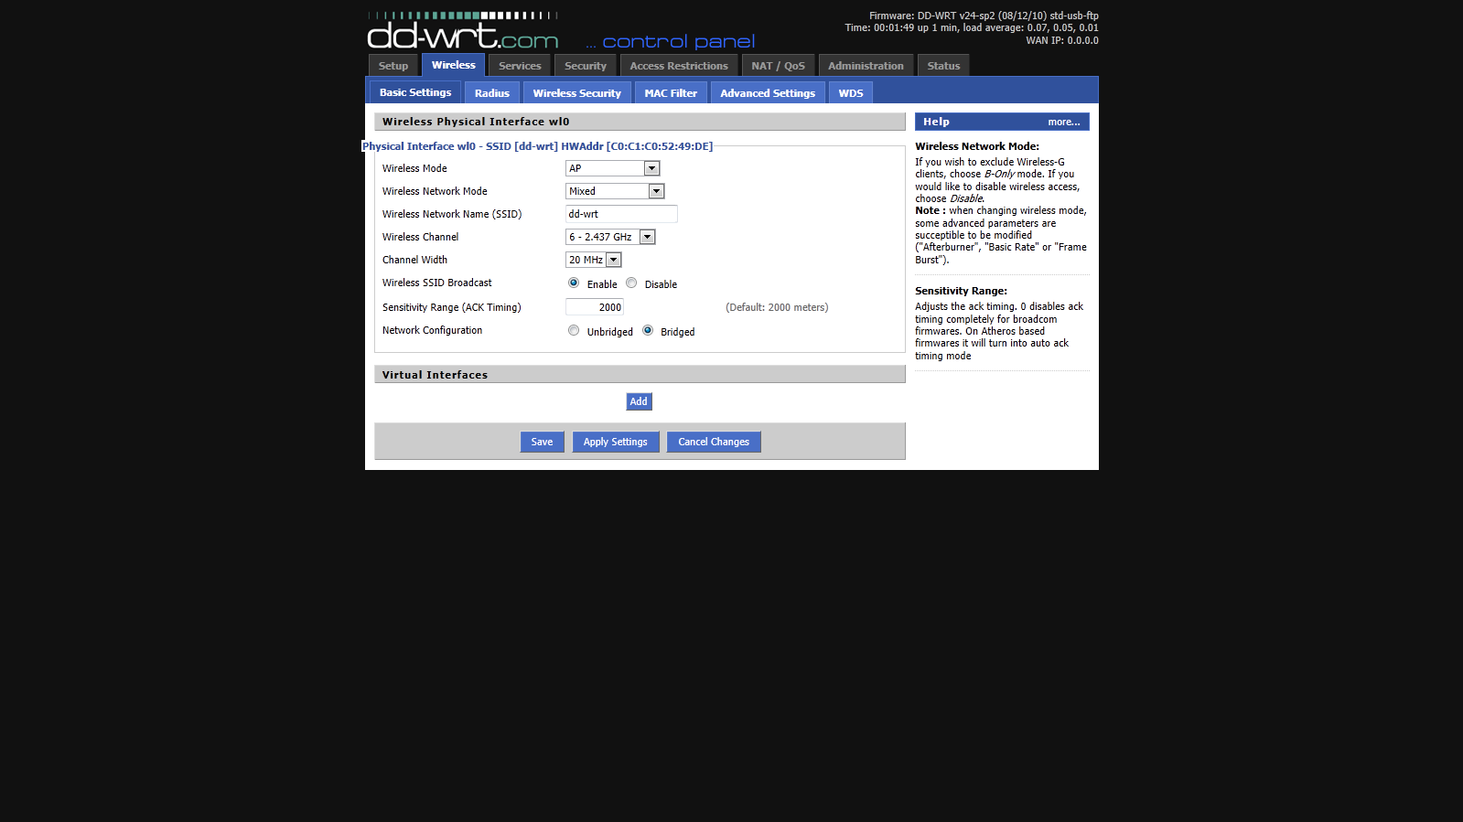Click the Time and load average text
This screenshot has width=1463, height=822.
point(972,27)
